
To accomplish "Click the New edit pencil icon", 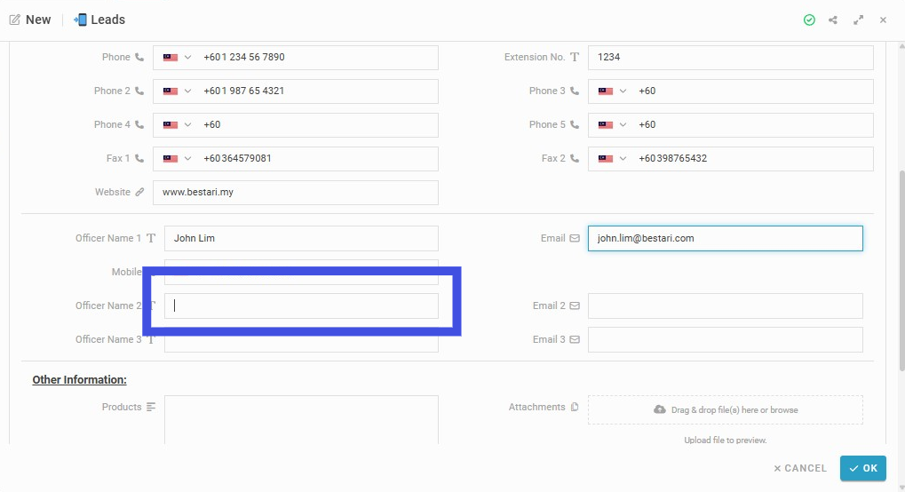I will click(15, 20).
